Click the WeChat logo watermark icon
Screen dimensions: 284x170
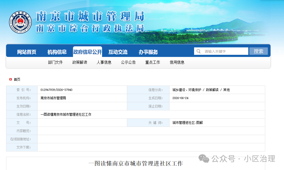204,159
